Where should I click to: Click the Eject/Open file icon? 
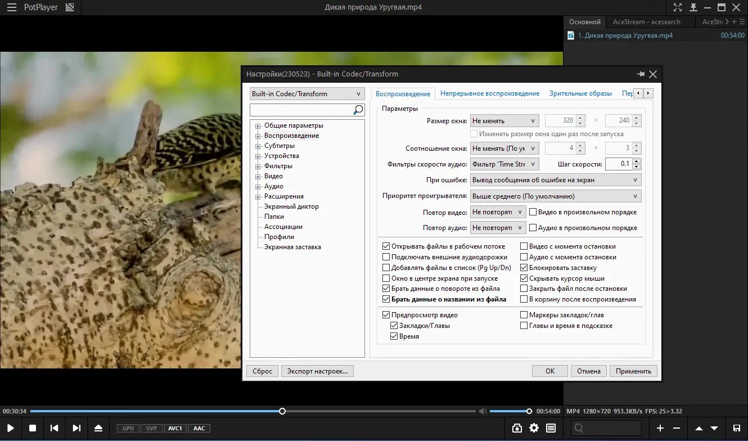coord(98,428)
